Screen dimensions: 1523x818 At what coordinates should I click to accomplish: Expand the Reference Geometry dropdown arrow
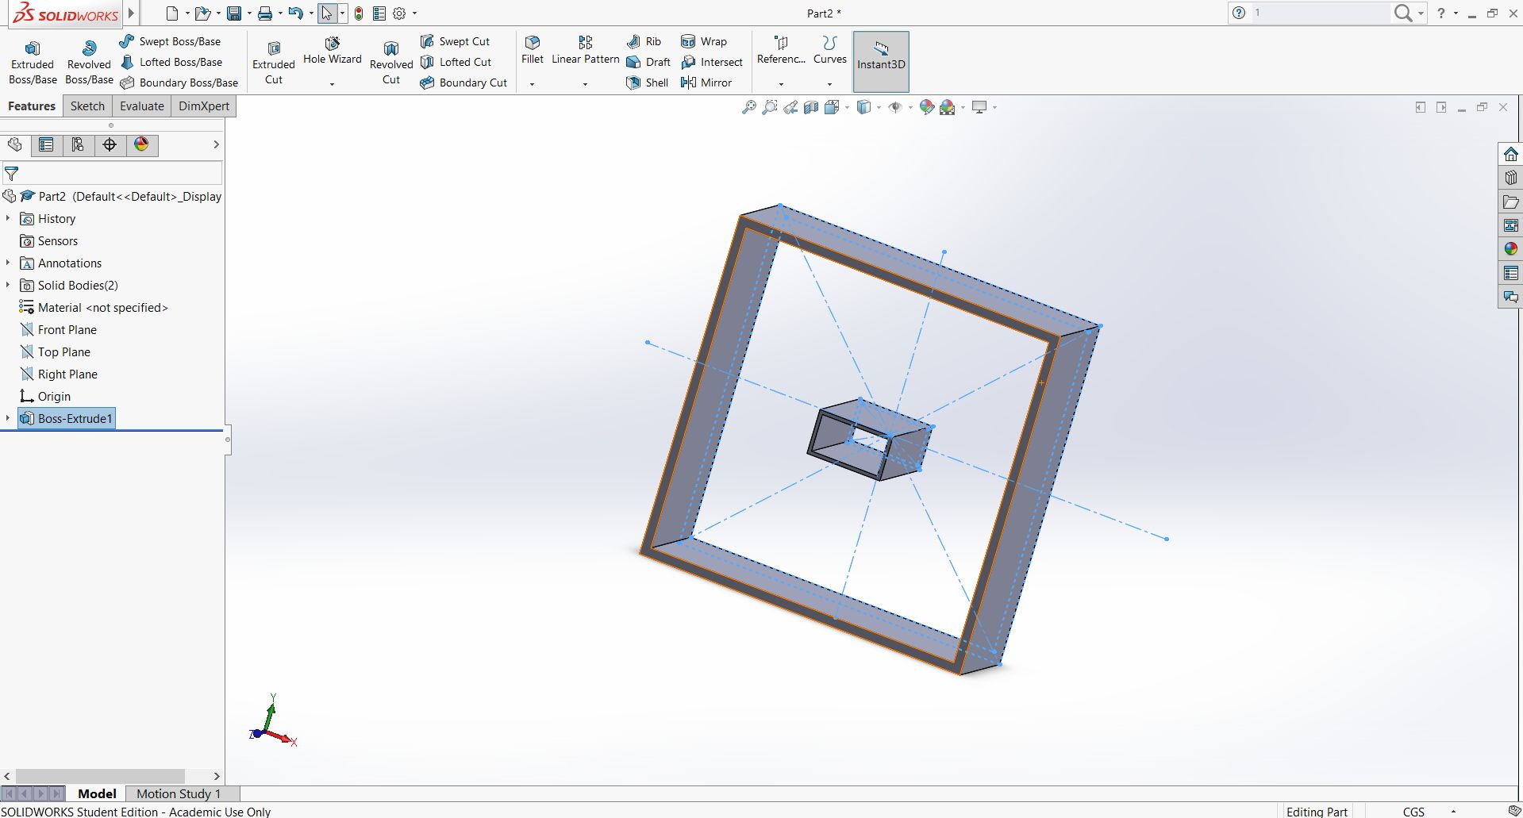(781, 83)
